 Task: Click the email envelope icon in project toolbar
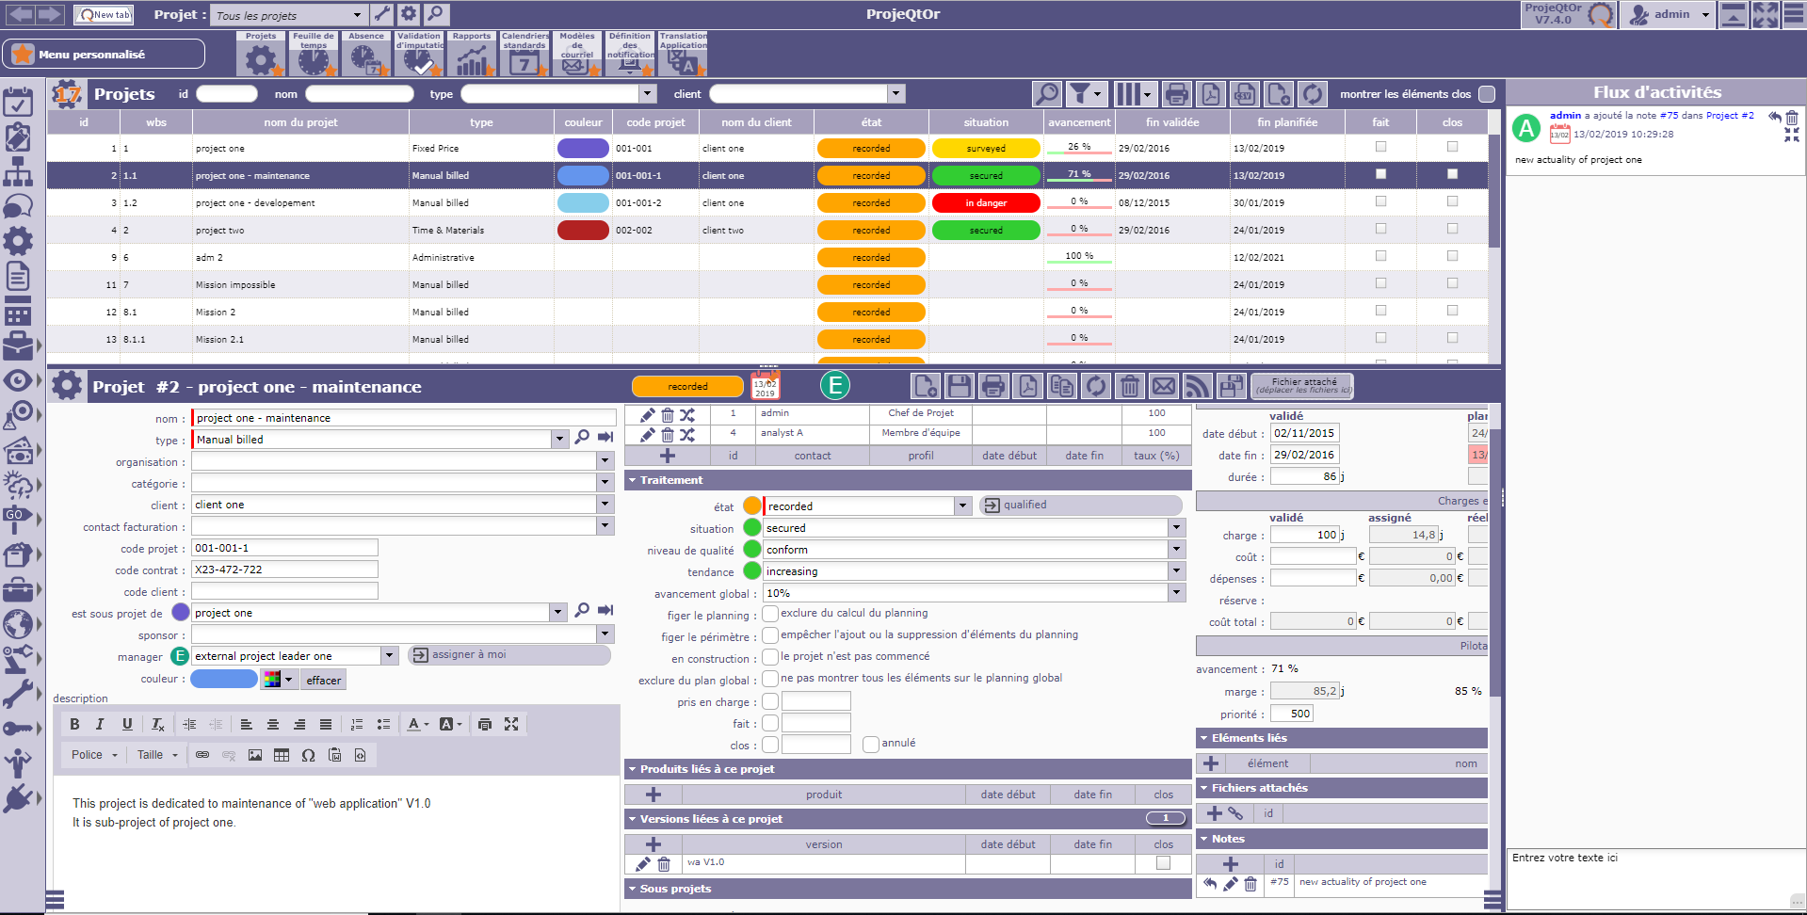coord(1164,386)
